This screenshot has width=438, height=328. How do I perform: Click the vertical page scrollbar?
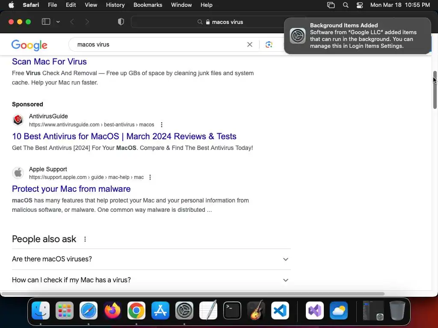pos(435,90)
